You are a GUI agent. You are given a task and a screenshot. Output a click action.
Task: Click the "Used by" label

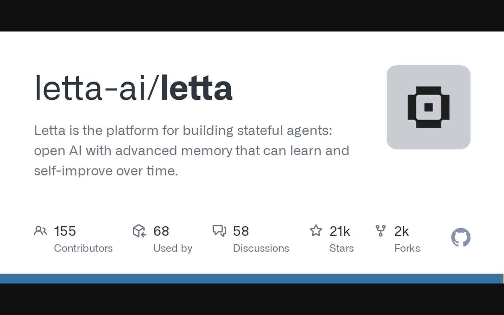coord(172,248)
